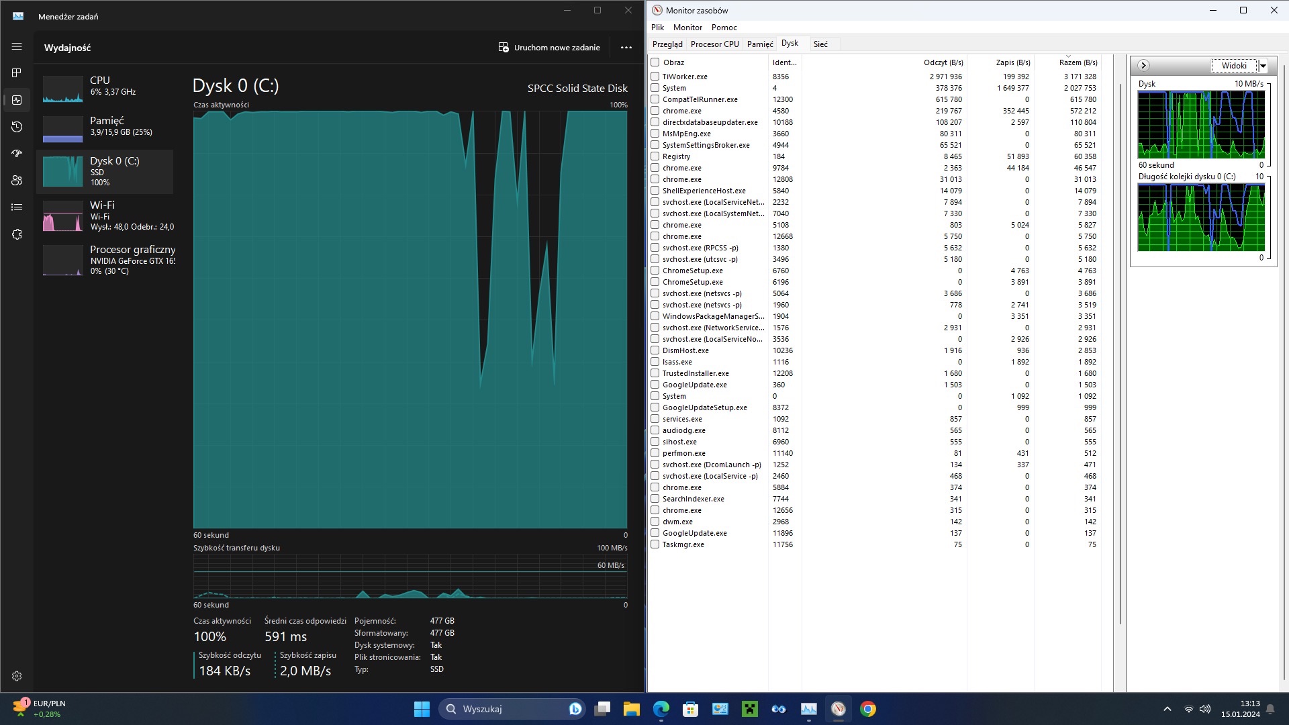Open the Task Manager hamburger navigation menu
1289x725 pixels.
17,46
